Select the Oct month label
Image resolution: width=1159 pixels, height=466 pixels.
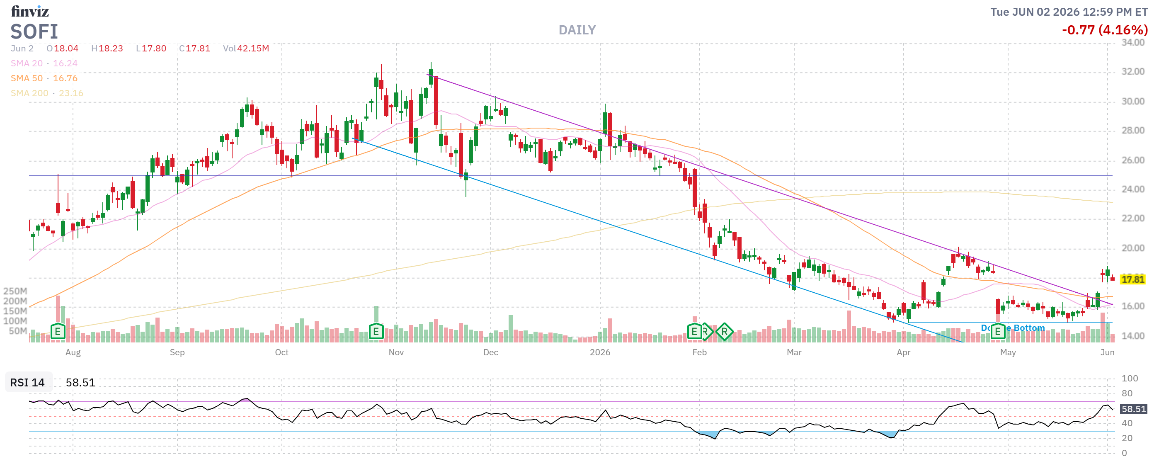(x=281, y=352)
